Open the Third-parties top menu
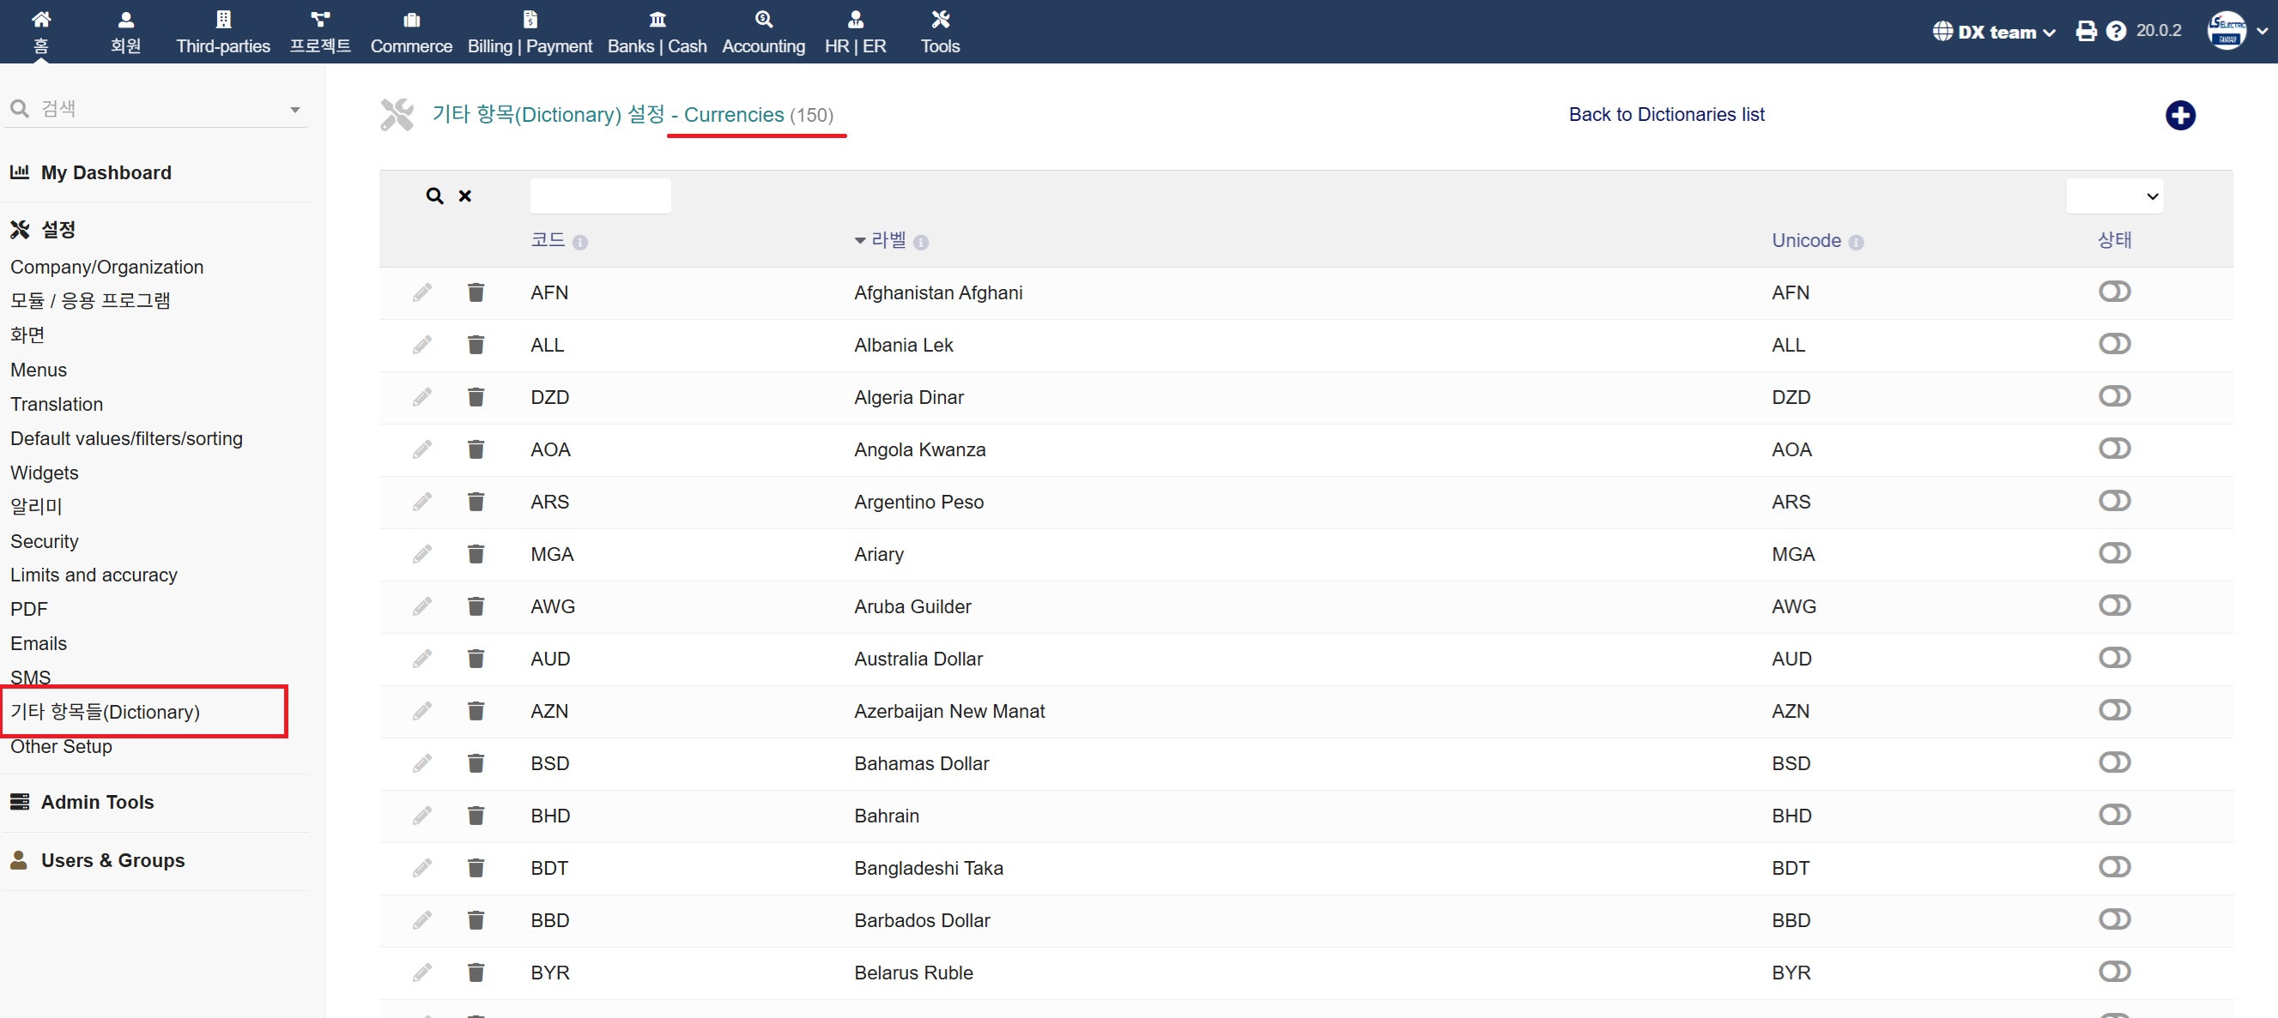 pyautogui.click(x=223, y=32)
